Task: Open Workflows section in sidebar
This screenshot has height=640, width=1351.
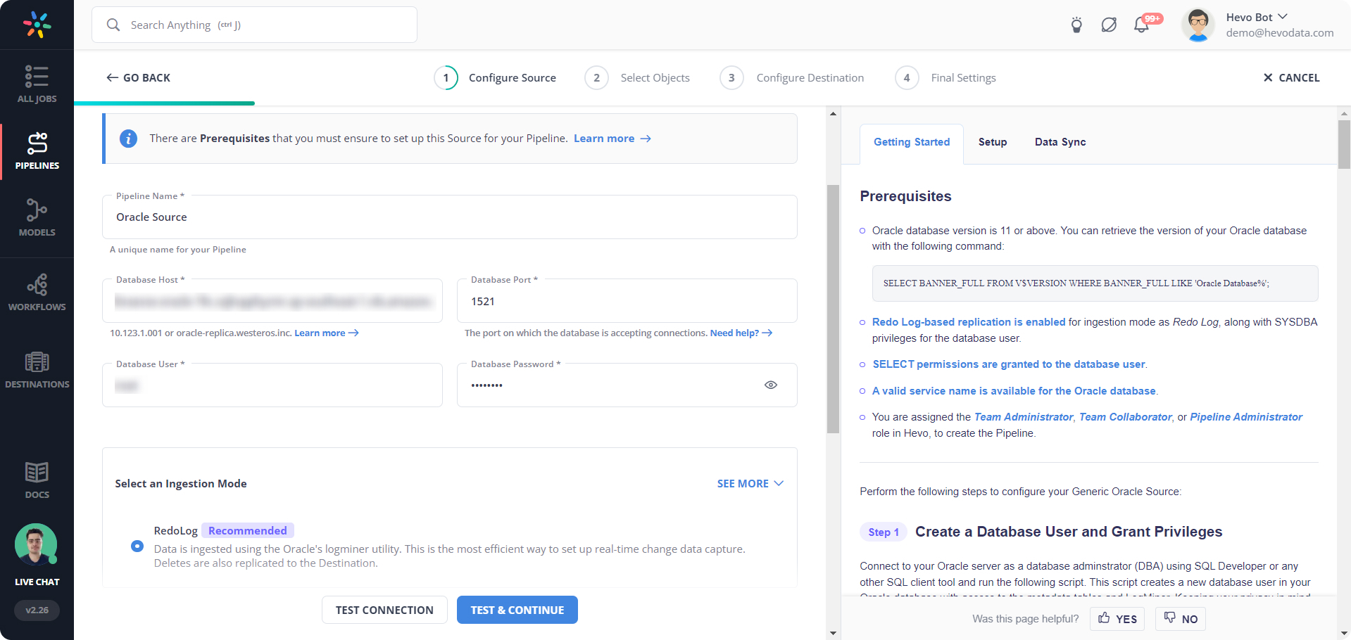Action: [x=37, y=293]
